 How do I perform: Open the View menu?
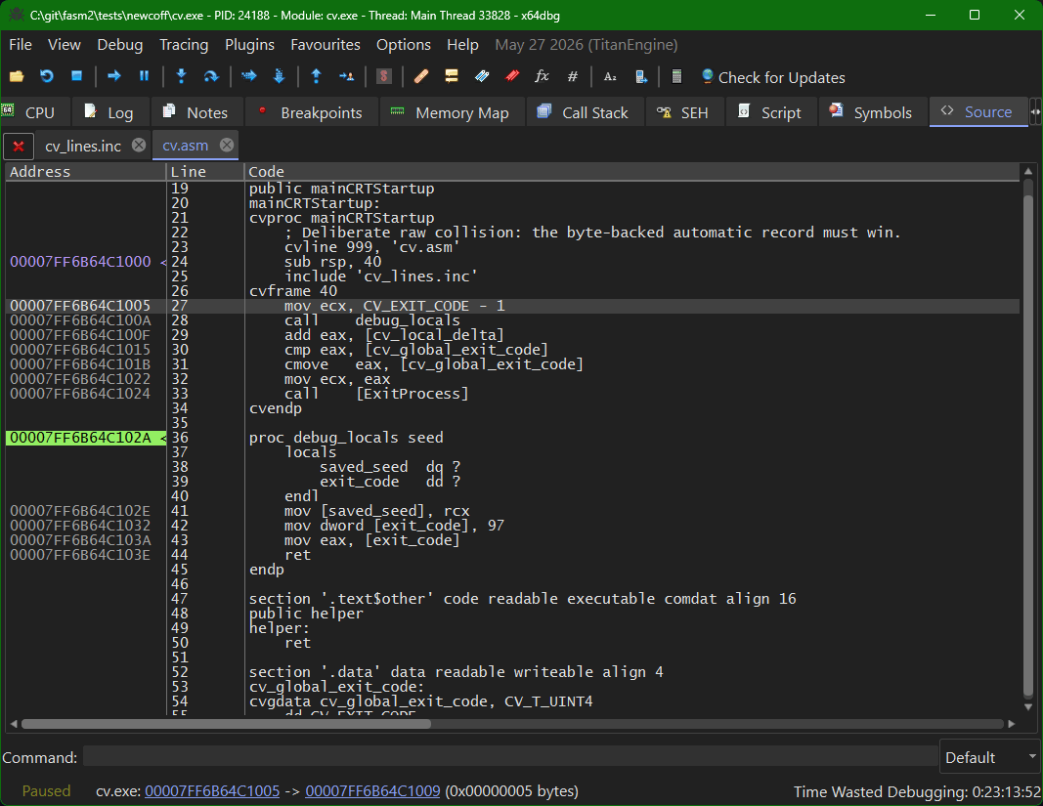click(x=64, y=45)
